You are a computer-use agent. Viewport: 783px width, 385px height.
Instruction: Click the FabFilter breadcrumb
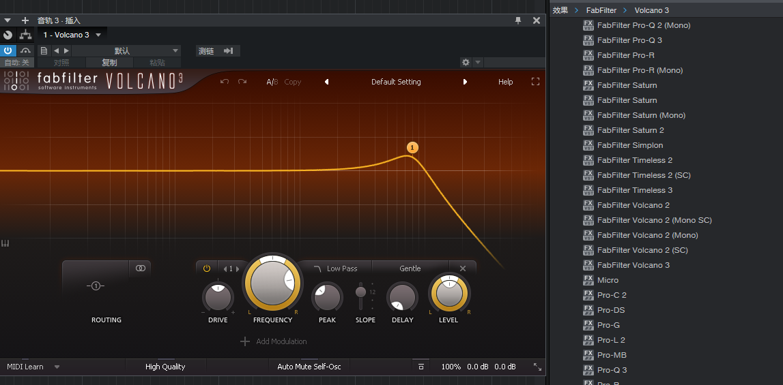[601, 10]
